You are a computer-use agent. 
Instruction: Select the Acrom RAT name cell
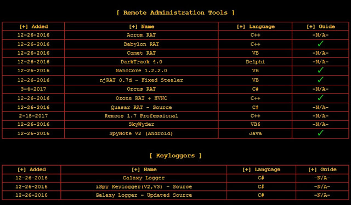141,35
